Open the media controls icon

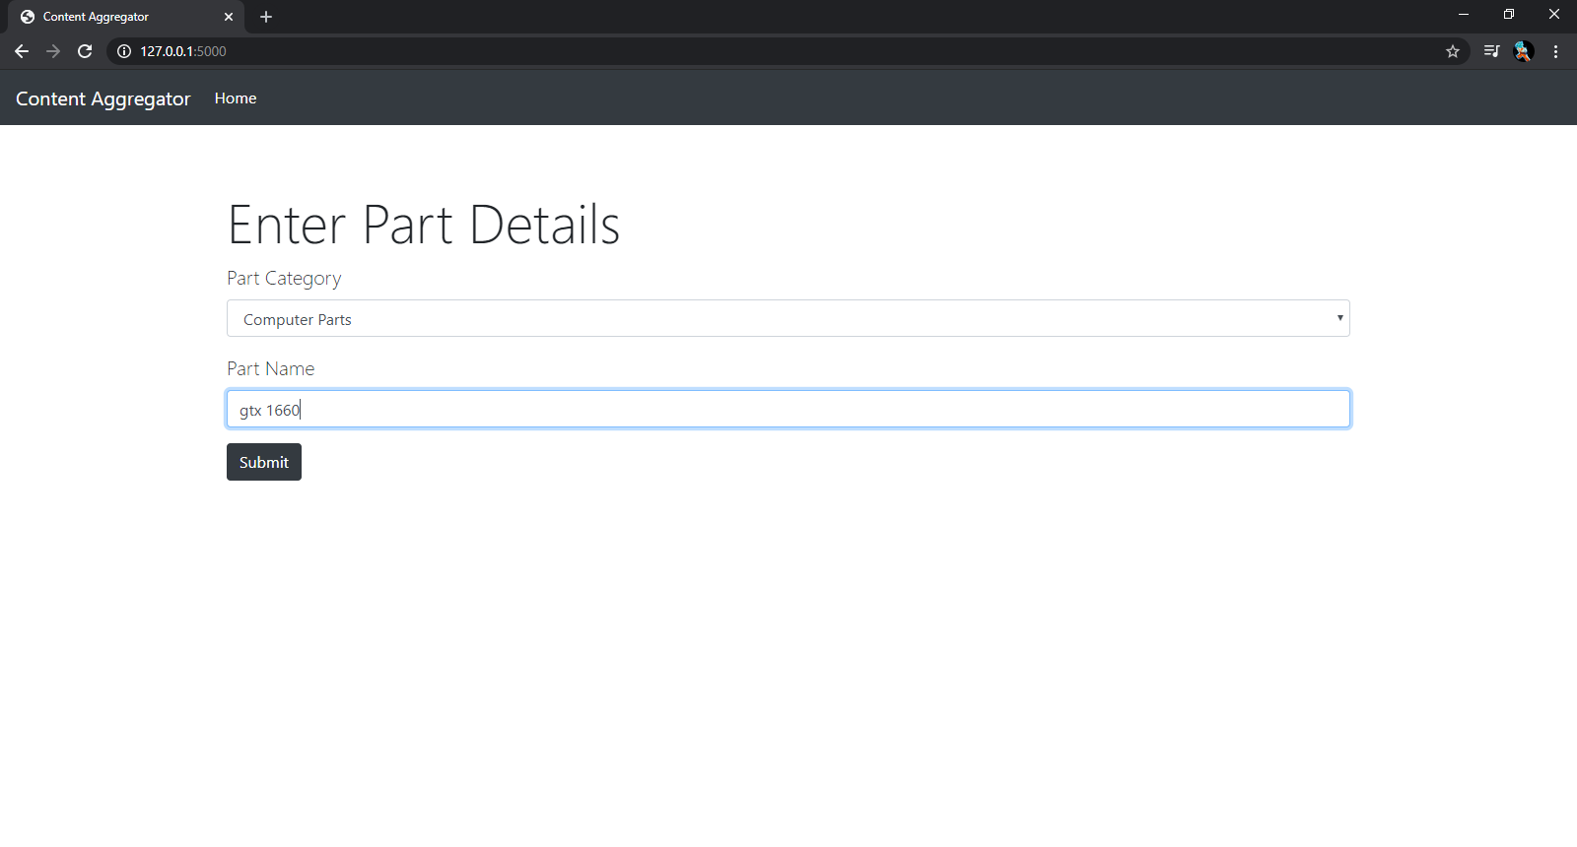(x=1492, y=51)
